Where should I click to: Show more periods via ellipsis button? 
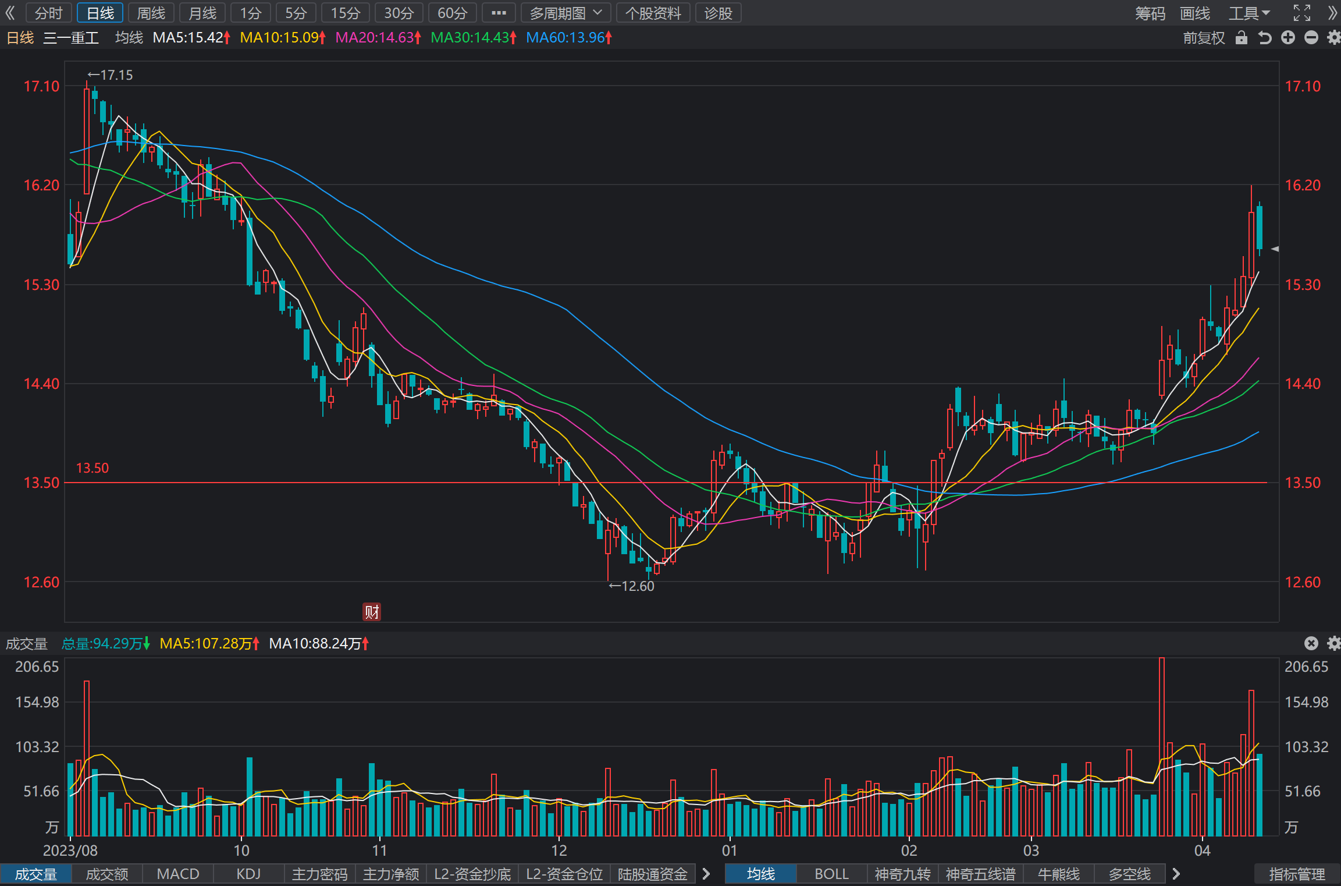pos(499,13)
